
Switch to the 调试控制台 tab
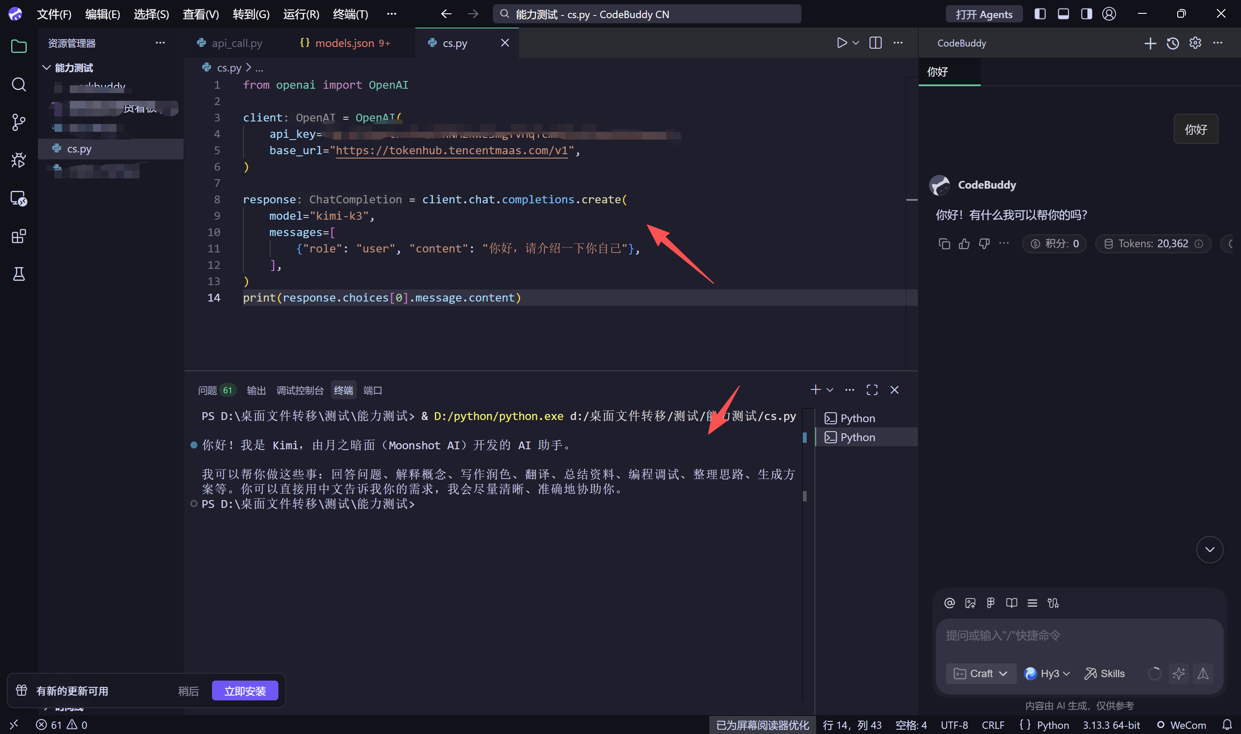300,390
